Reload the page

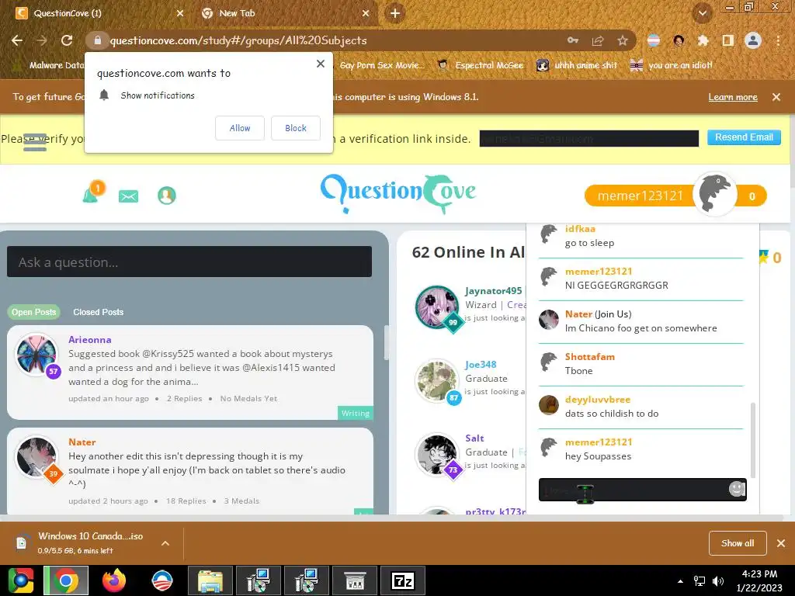pos(67,40)
